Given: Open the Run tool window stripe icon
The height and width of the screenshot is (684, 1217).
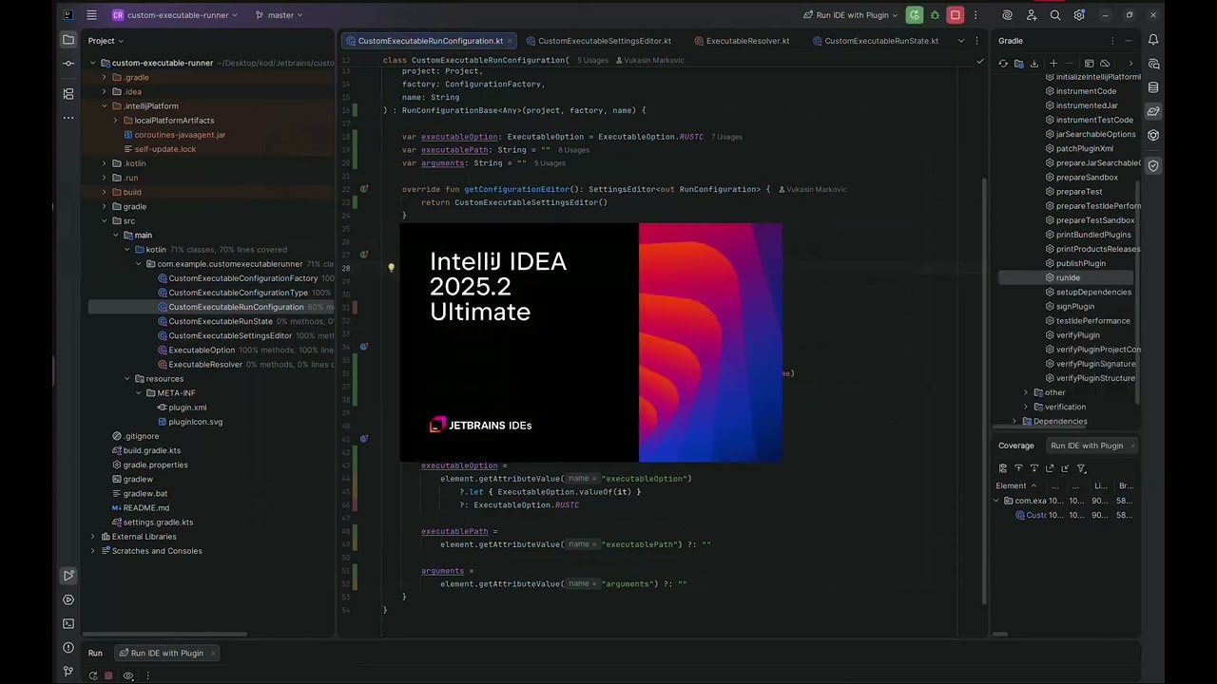Looking at the screenshot, I should coord(68,576).
